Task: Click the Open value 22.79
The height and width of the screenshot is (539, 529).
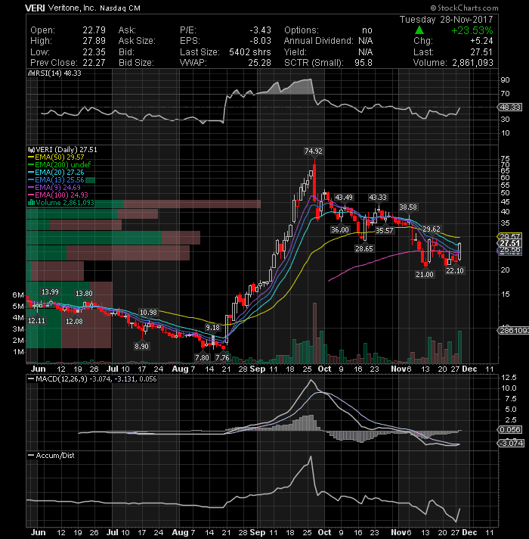Action: tap(94, 30)
